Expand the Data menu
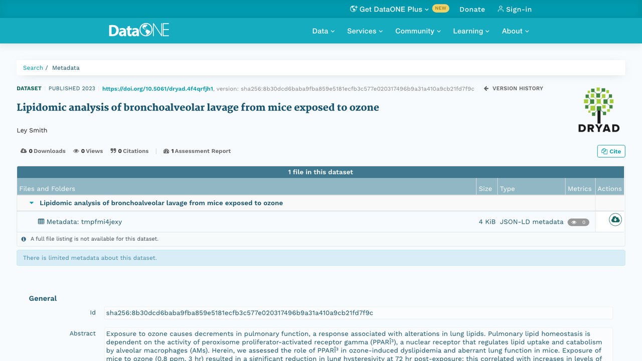 point(323,31)
